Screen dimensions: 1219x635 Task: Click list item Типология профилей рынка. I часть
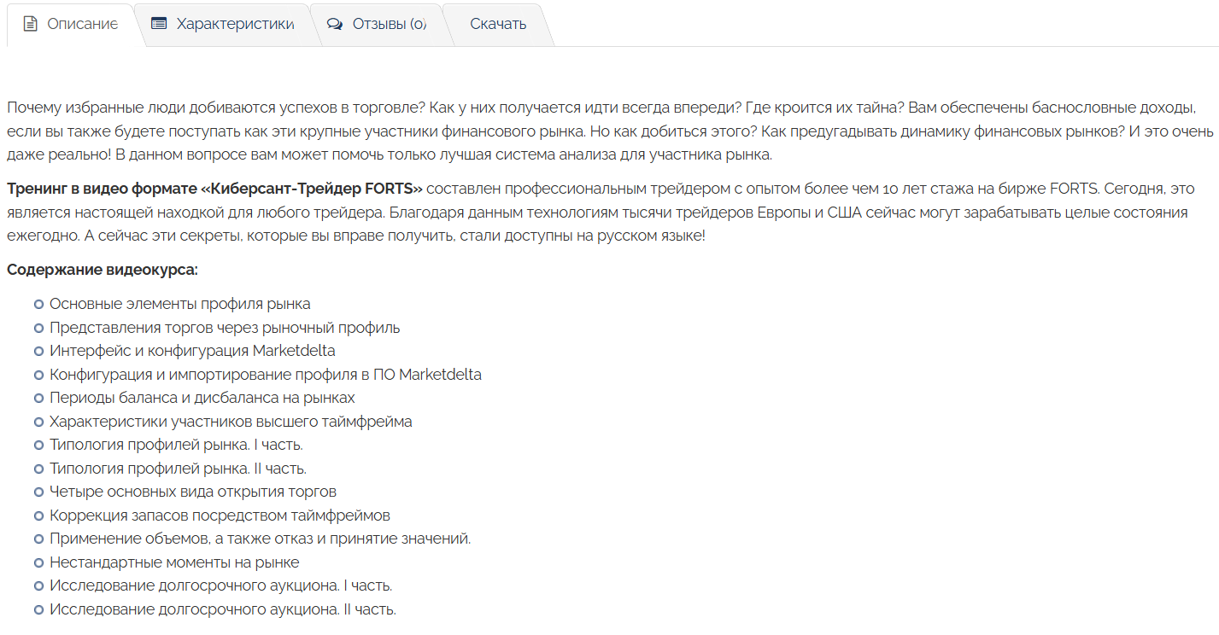(x=176, y=445)
